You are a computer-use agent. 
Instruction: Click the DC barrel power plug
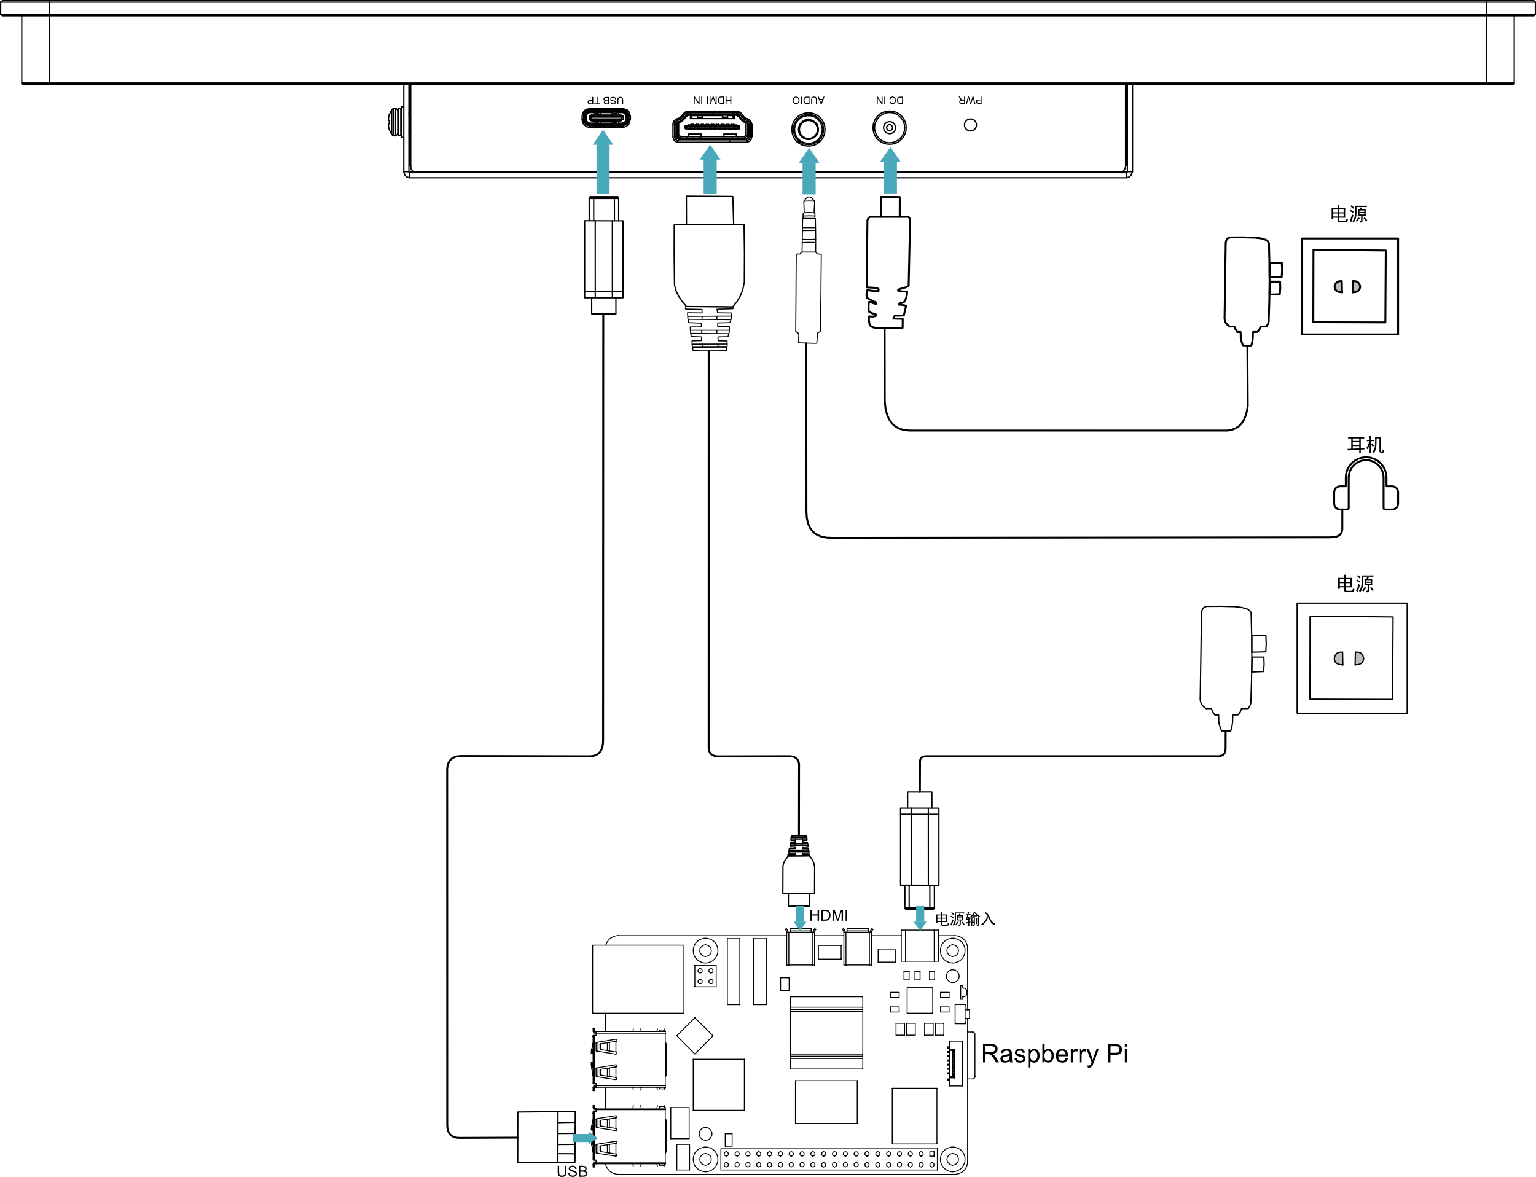point(888,262)
